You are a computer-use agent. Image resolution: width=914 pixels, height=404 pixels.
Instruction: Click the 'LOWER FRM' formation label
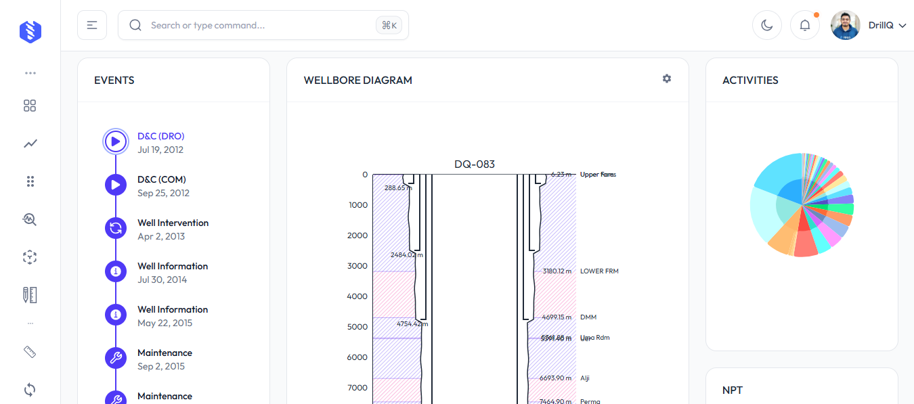pos(599,271)
